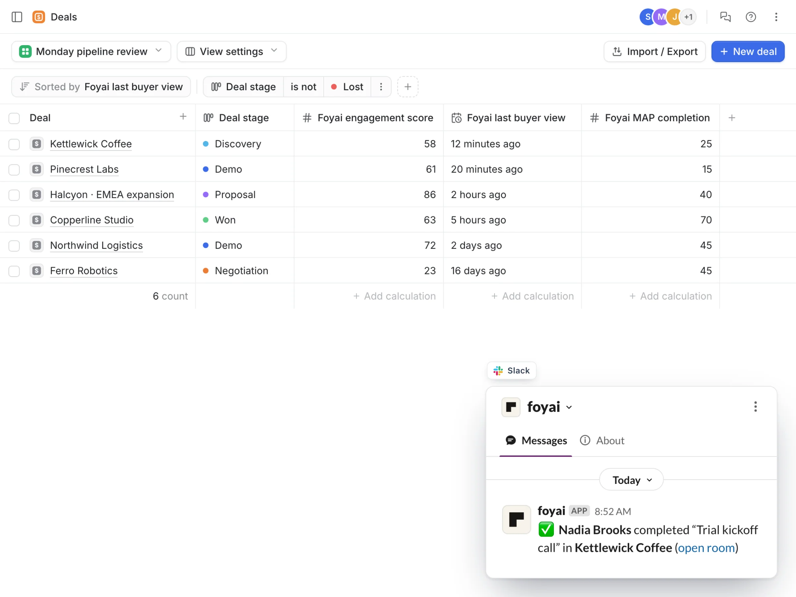Click Foyai last buyer view column header
Screen dimensions: 796x597
[512, 118]
